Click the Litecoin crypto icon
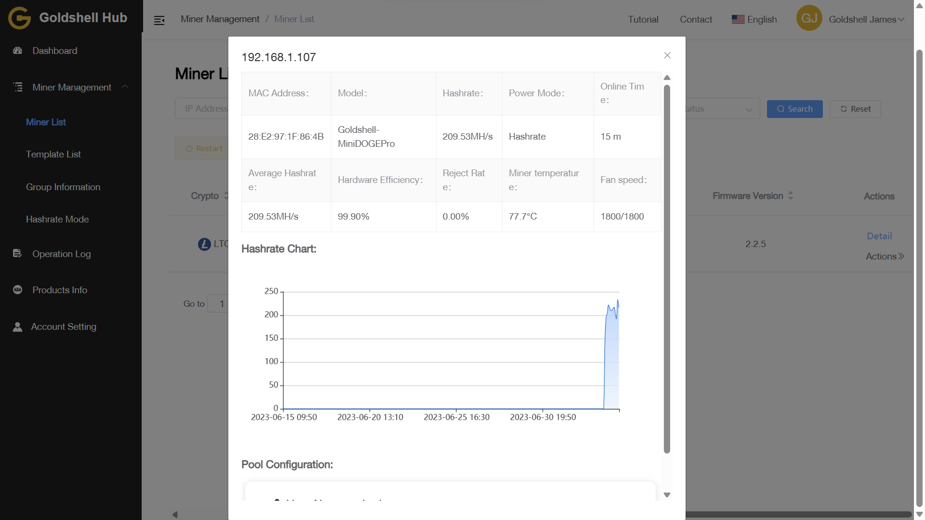 click(204, 244)
